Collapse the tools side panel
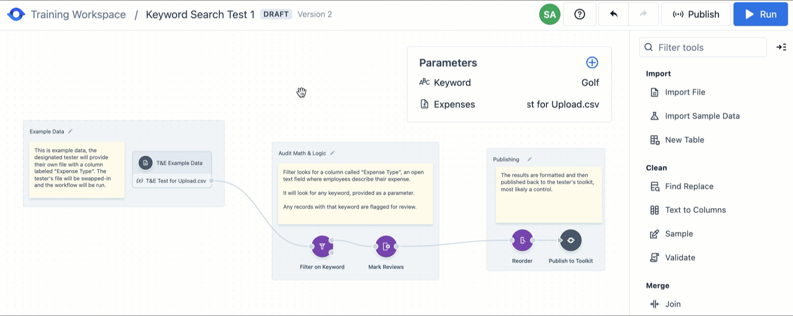The image size is (793, 316). (x=781, y=47)
